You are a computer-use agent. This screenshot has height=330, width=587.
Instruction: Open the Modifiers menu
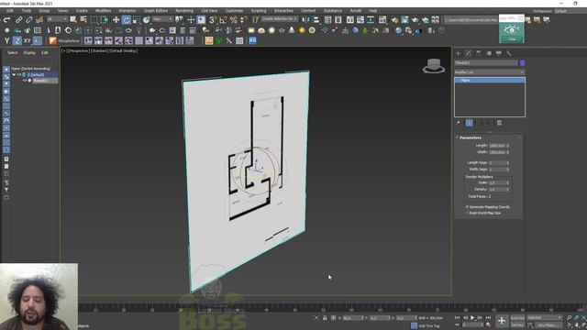click(x=103, y=11)
